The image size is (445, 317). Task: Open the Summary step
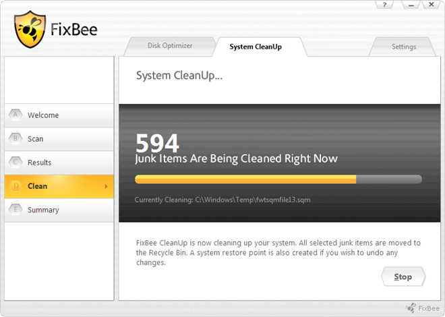click(59, 210)
